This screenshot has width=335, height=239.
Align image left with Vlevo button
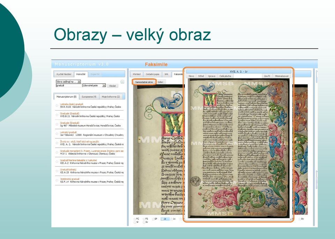coord(191,76)
